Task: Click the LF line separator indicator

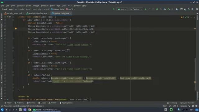Action: [170, 106]
